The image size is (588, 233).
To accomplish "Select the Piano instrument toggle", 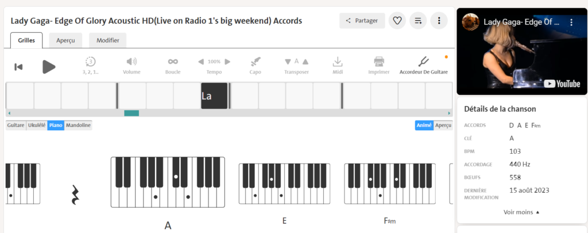I will click(x=56, y=125).
